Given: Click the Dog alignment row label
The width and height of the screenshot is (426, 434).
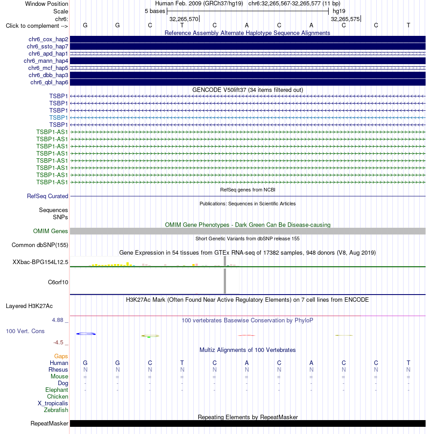Looking at the screenshot, I should (x=63, y=383).
